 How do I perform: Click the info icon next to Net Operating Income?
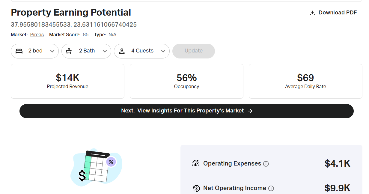(271, 188)
